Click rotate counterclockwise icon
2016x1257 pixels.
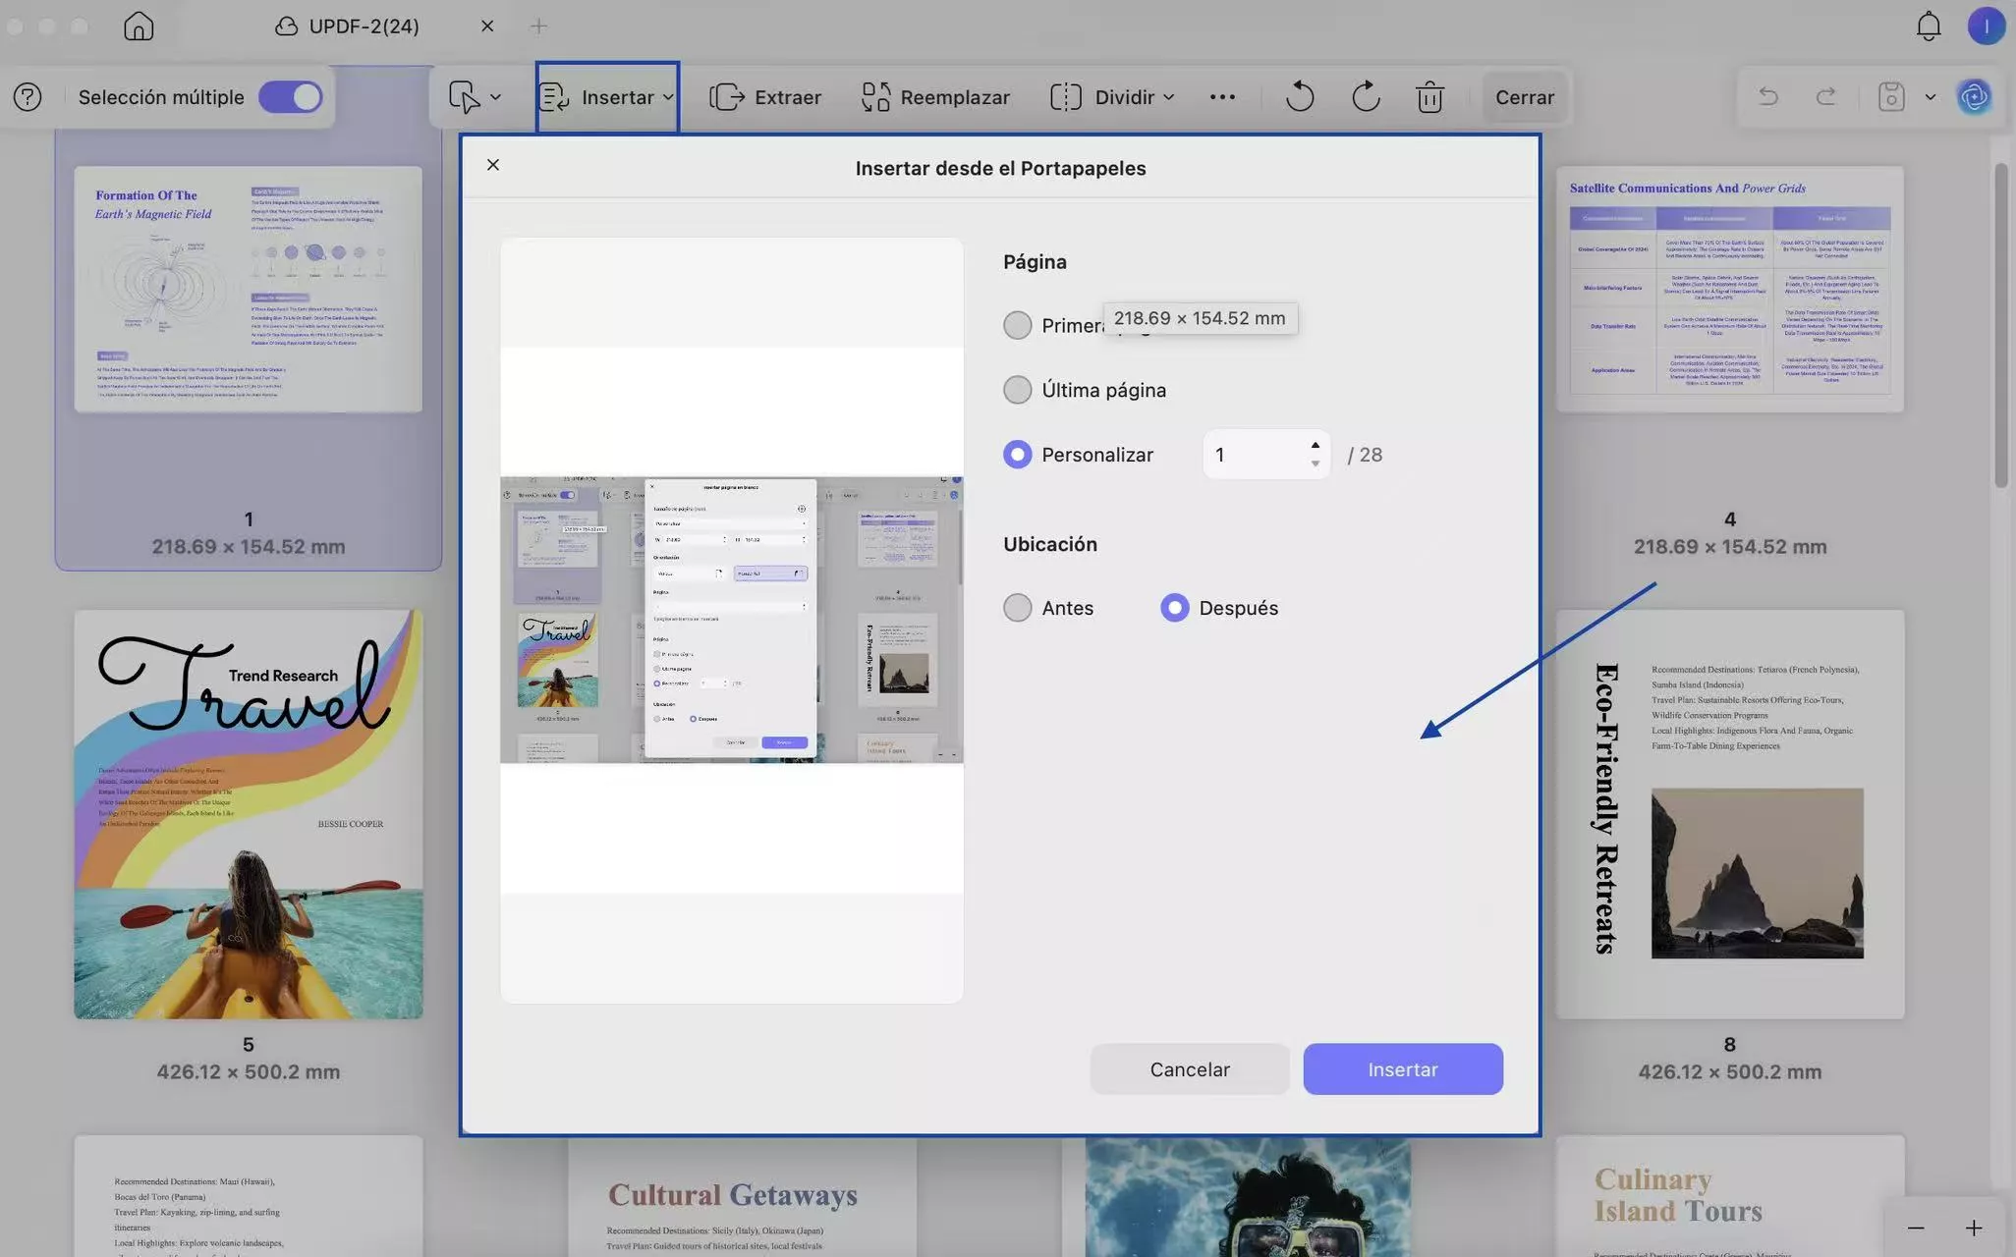(x=1299, y=97)
